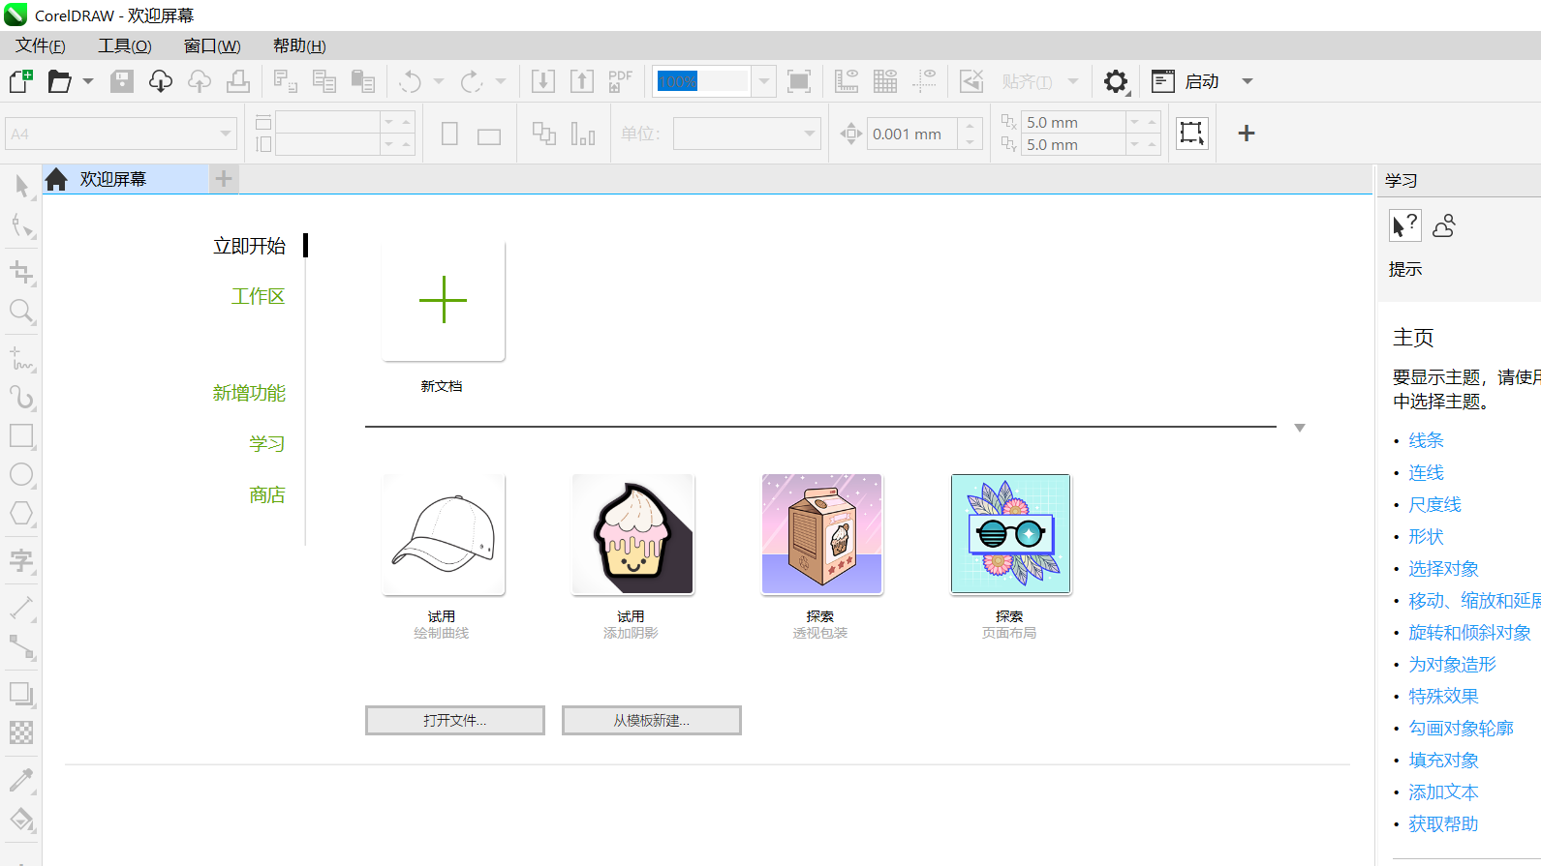Open the 文件 menu
The height and width of the screenshot is (866, 1541).
pyautogui.click(x=40, y=45)
